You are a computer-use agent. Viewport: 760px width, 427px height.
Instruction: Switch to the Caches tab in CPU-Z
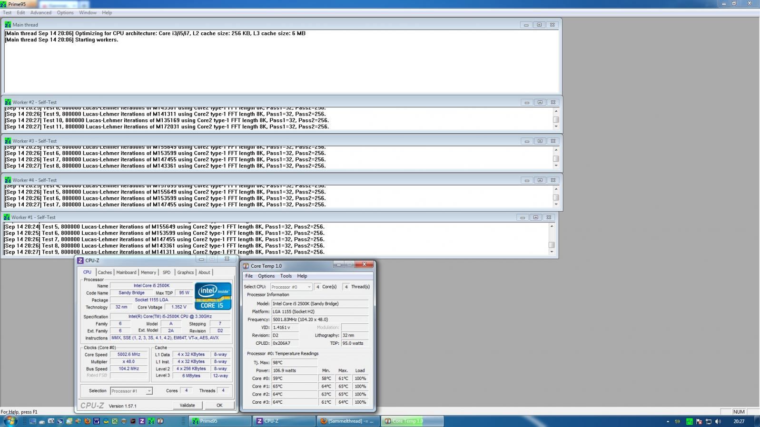point(105,272)
